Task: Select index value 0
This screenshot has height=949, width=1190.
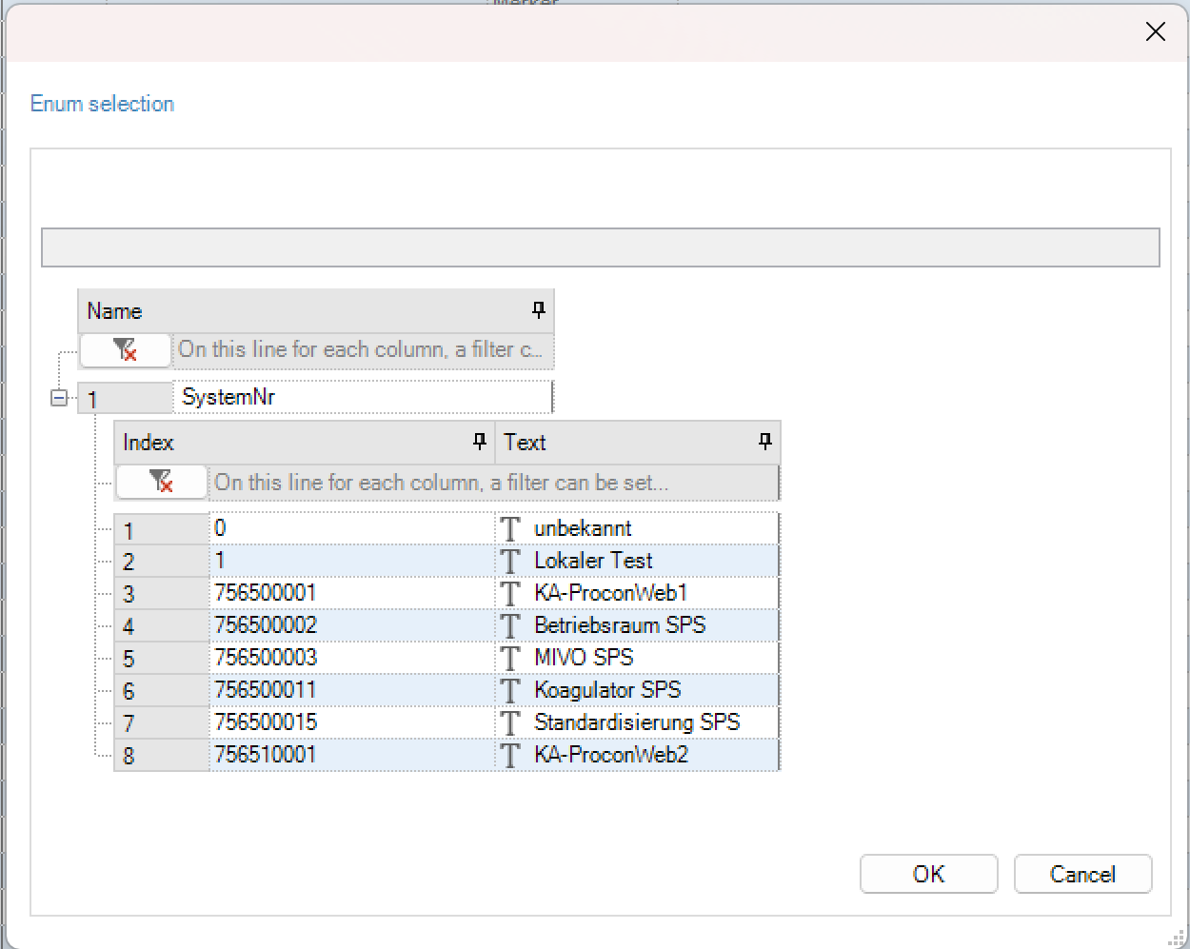Action: coord(351,528)
